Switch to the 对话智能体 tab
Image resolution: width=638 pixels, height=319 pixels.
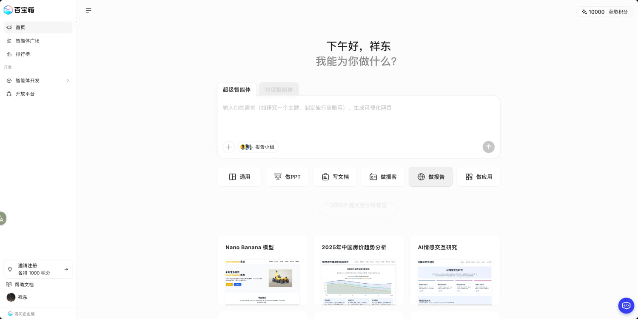pos(279,89)
